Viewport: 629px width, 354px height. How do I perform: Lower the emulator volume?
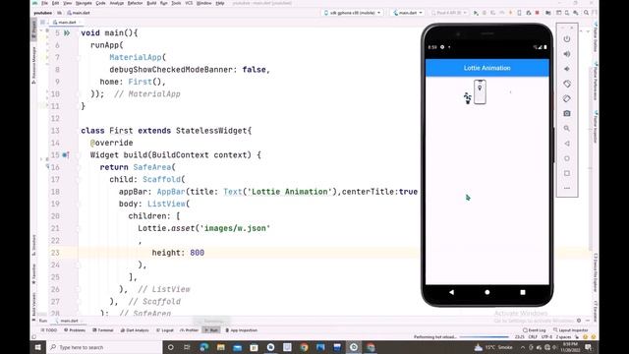[x=567, y=69]
